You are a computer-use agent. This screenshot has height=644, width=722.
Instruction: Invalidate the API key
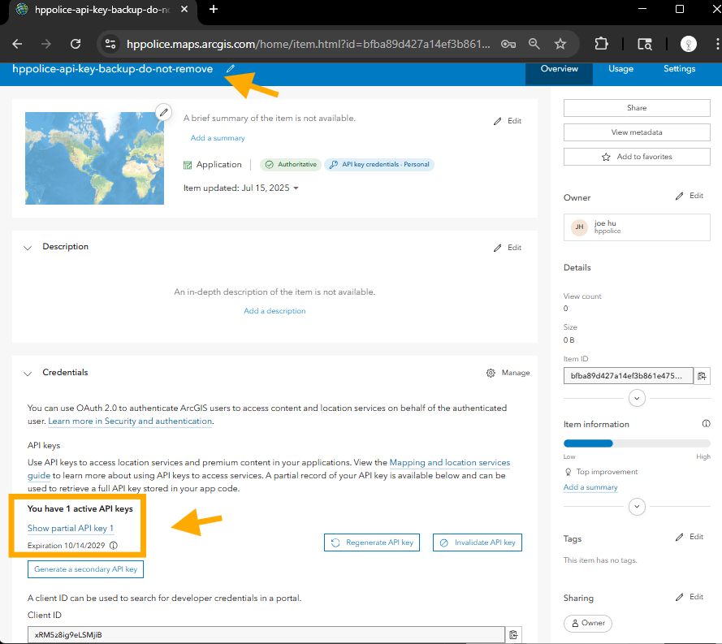478,542
